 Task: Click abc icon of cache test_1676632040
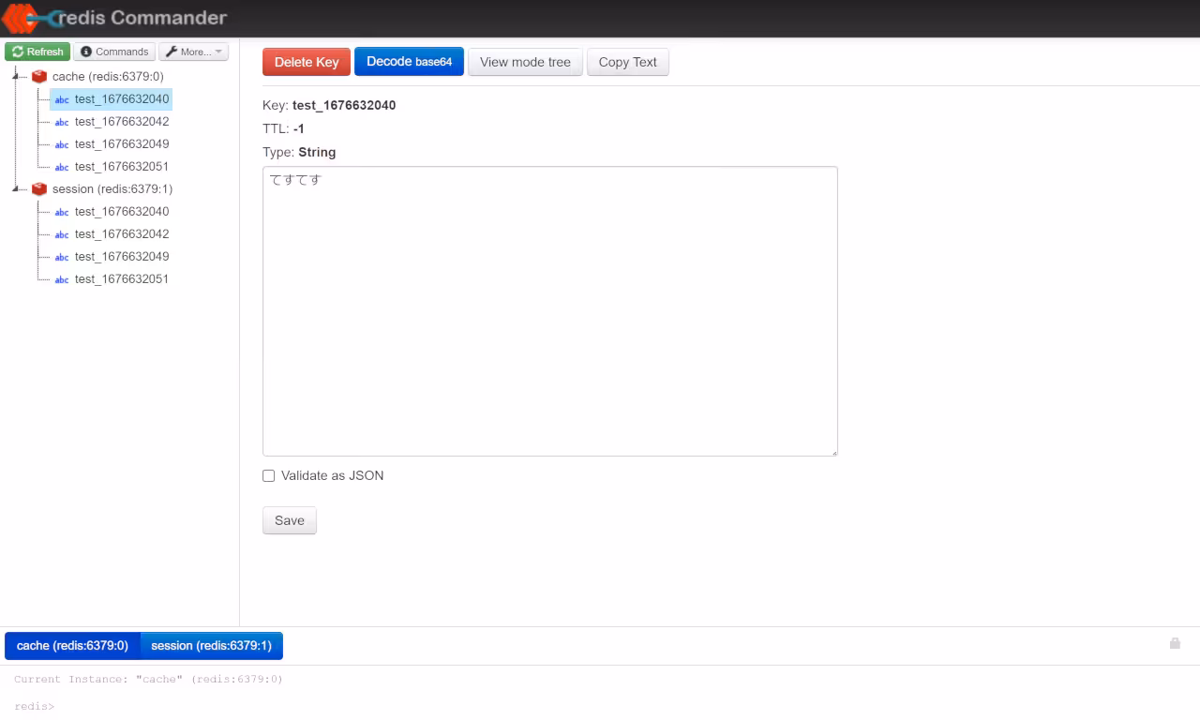(62, 99)
